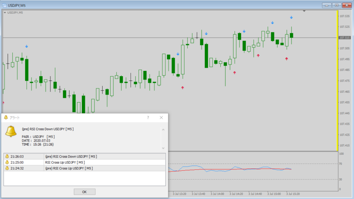The image size is (354, 199).
Task: Minimize the USDJPY,M5 chart window
Action: coord(327,5)
